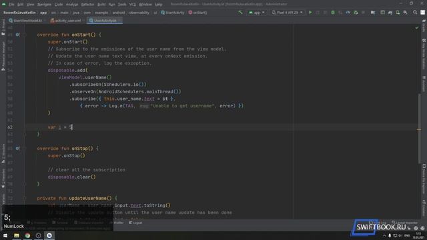Click the editor vertical scrollbar
The image size is (427, 240).
coord(420,128)
